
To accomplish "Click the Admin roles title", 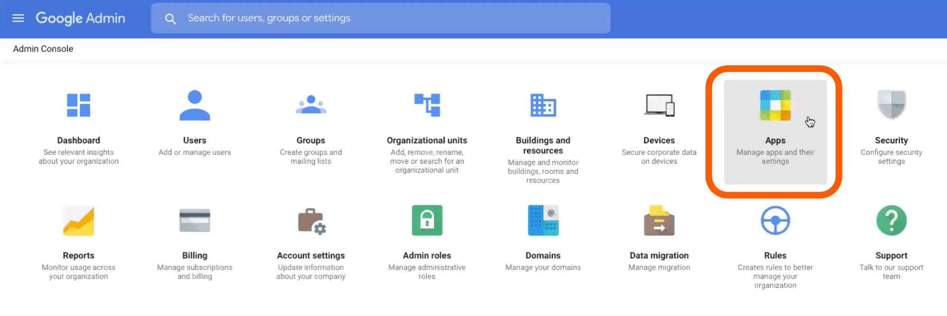I will coord(427,255).
